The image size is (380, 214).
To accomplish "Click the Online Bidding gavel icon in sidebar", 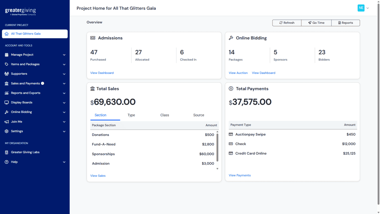I will click(7, 112).
